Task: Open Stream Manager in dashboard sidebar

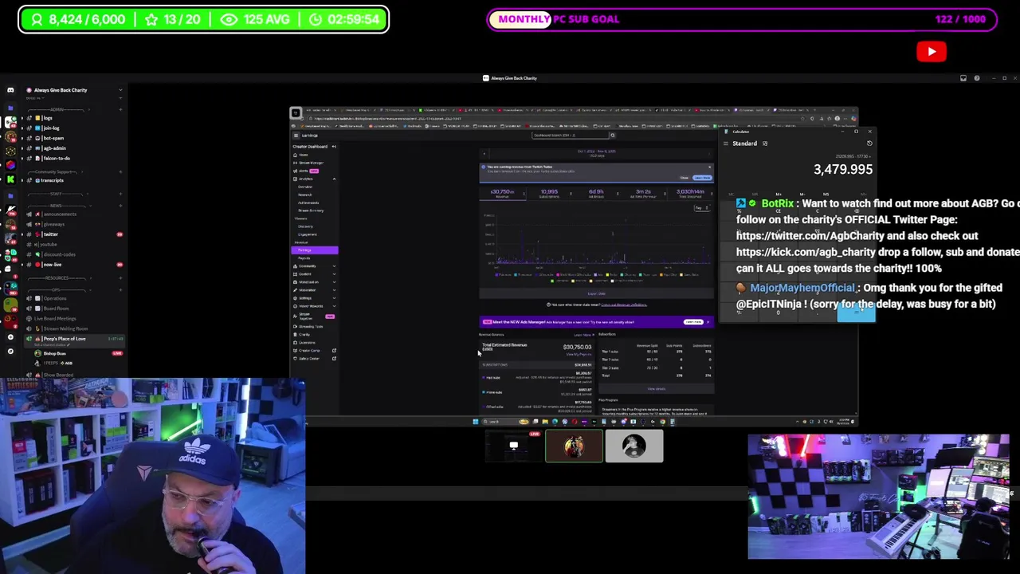Action: click(x=312, y=163)
